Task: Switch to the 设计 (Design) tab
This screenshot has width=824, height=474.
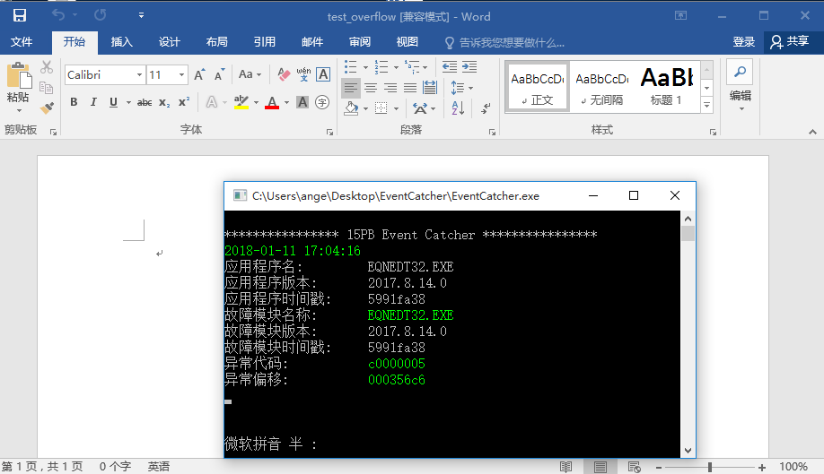Action: 170,42
